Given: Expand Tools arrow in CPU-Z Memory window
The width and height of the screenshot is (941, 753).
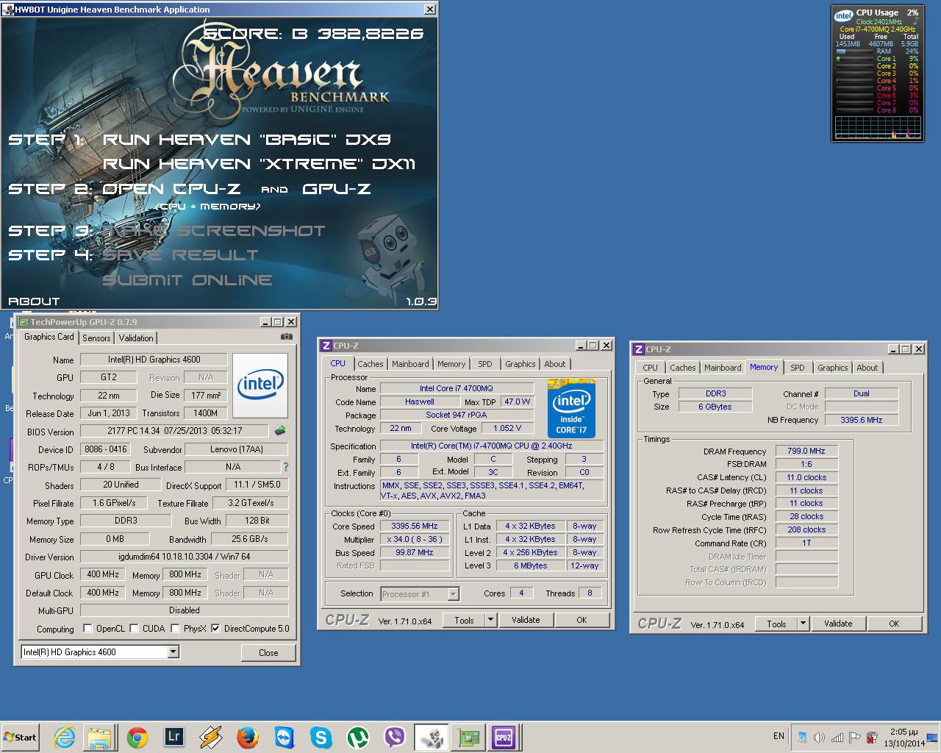Looking at the screenshot, I should 803,624.
